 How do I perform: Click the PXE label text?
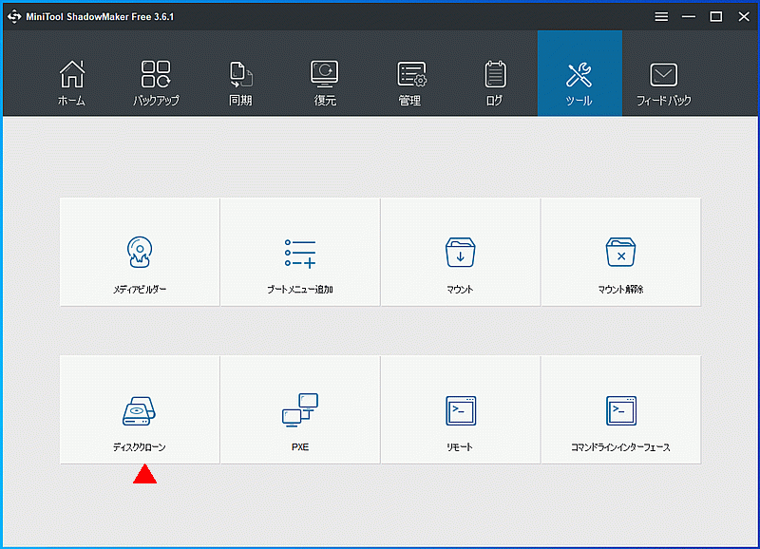[x=300, y=447]
